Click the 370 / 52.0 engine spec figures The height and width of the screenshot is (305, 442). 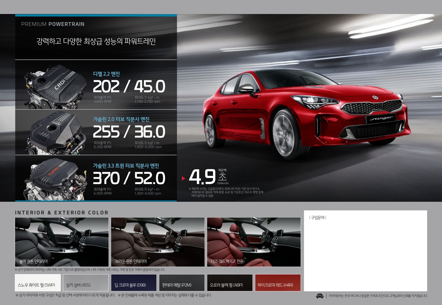tap(129, 178)
